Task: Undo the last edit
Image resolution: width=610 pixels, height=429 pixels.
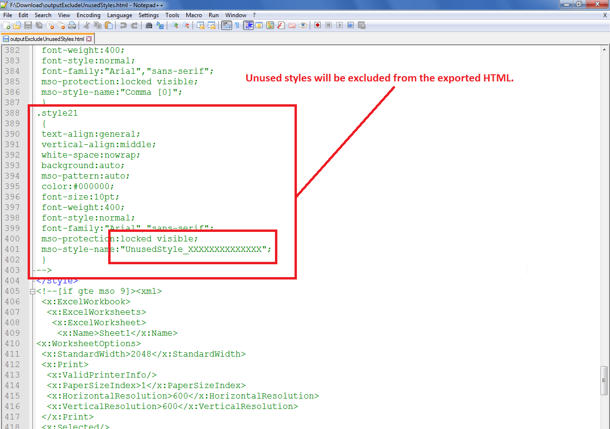Action: 123,25
